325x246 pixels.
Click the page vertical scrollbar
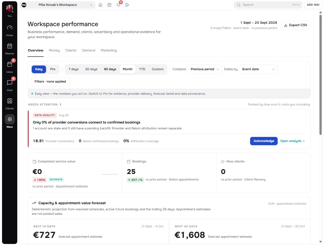click(x=321, y=75)
